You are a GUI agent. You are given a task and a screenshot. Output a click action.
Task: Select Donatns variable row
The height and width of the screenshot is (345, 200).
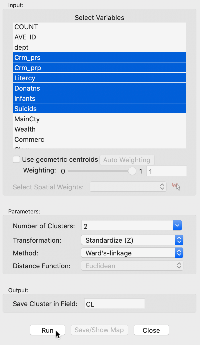pyautogui.click(x=99, y=88)
